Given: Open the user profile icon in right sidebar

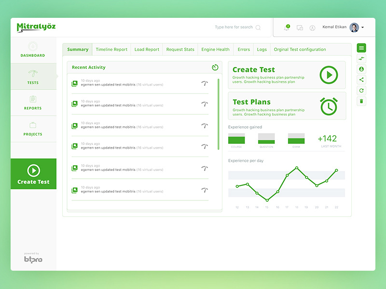Looking at the screenshot, I should click(361, 68).
